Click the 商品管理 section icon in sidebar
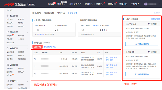 click(7, 48)
